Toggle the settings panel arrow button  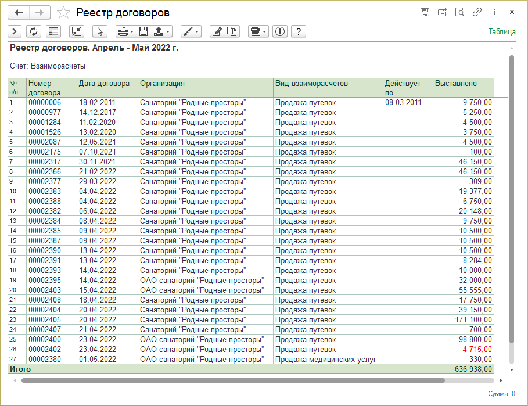15,31
